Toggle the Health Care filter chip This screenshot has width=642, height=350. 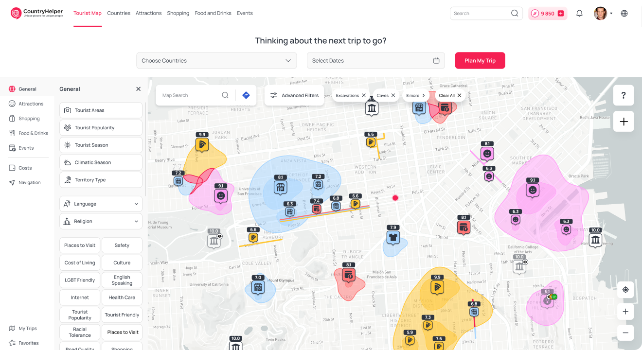(x=122, y=297)
